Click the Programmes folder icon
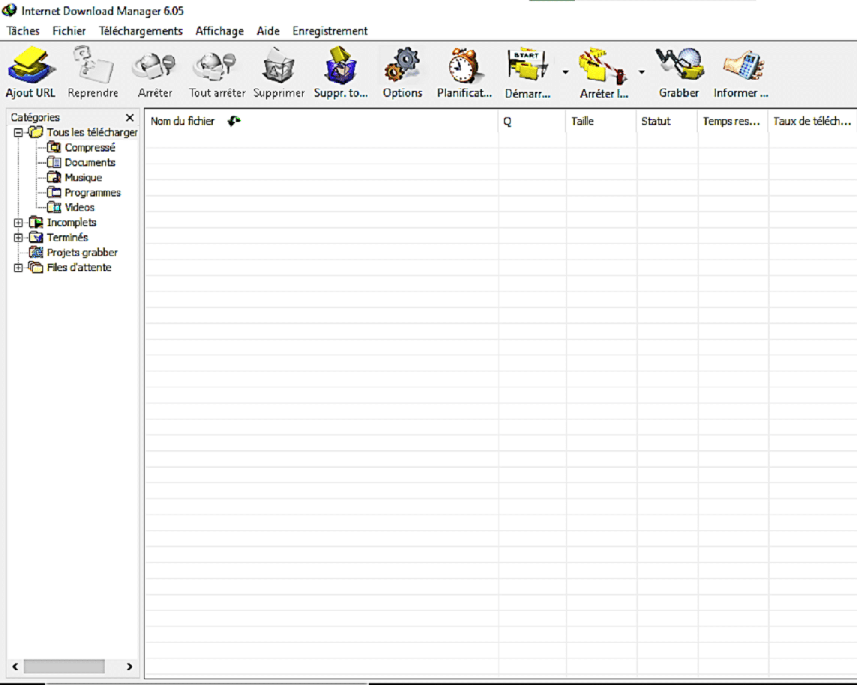 pos(54,192)
